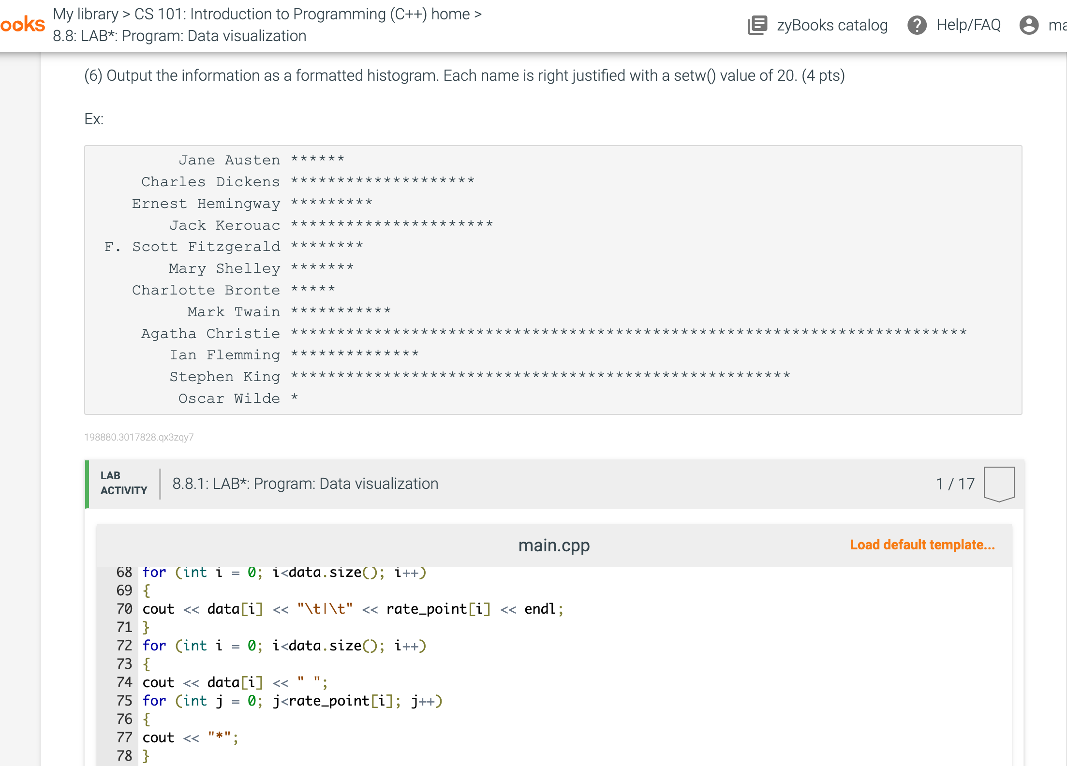The image size is (1067, 766).
Task: Click the Help/FAQ question mark icon
Action: tap(918, 25)
